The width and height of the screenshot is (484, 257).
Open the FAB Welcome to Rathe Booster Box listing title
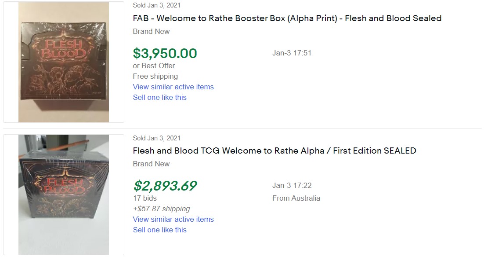coord(287,18)
